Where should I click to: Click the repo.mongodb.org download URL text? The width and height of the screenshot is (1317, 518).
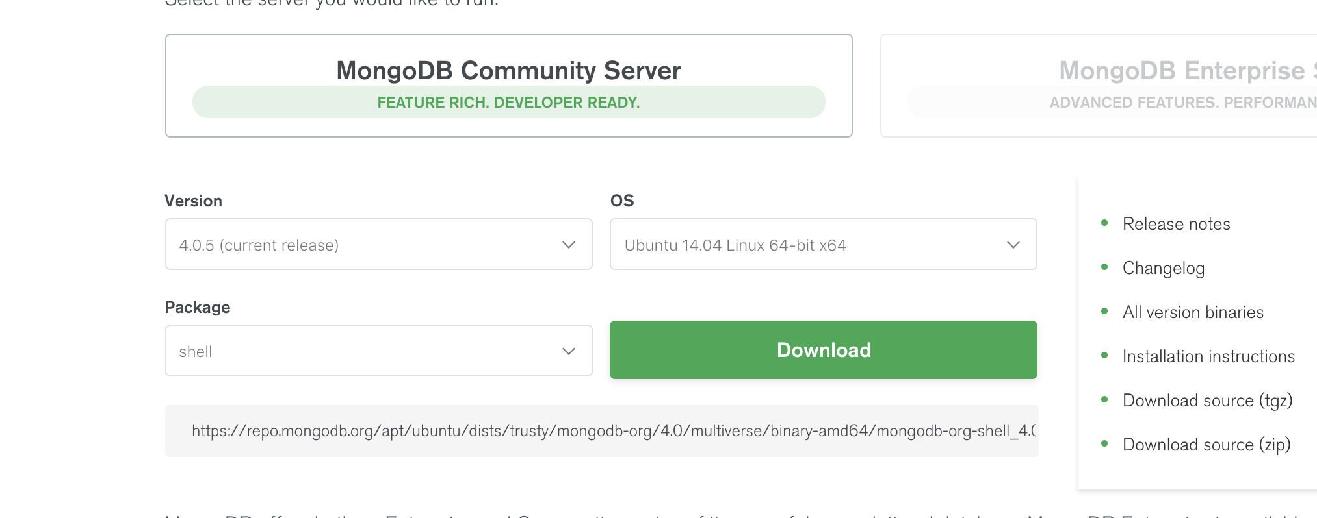point(614,431)
